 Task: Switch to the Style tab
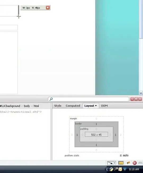(x=58, y=106)
